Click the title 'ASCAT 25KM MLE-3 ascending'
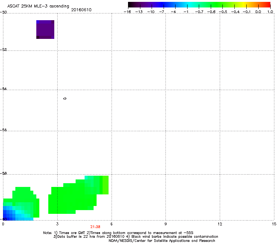Viewport: 277px width, 243px height. pyautogui.click(x=38, y=6)
